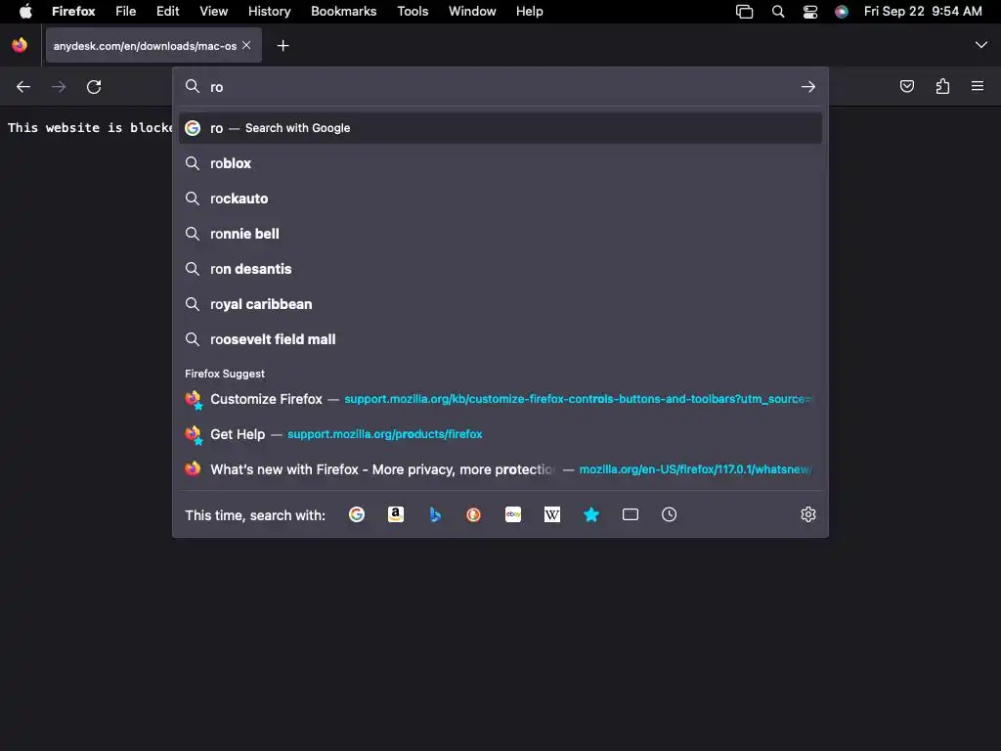Search history with clock icon
This screenshot has width=1001, height=751.
[x=669, y=514]
